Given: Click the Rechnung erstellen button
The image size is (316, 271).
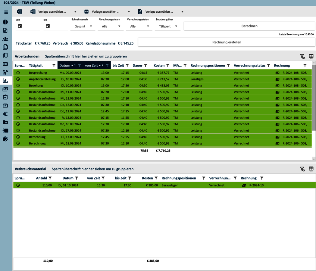Looking at the screenshot, I should 227,42.
